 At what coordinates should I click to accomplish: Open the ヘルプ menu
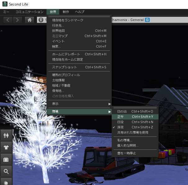(80, 12)
